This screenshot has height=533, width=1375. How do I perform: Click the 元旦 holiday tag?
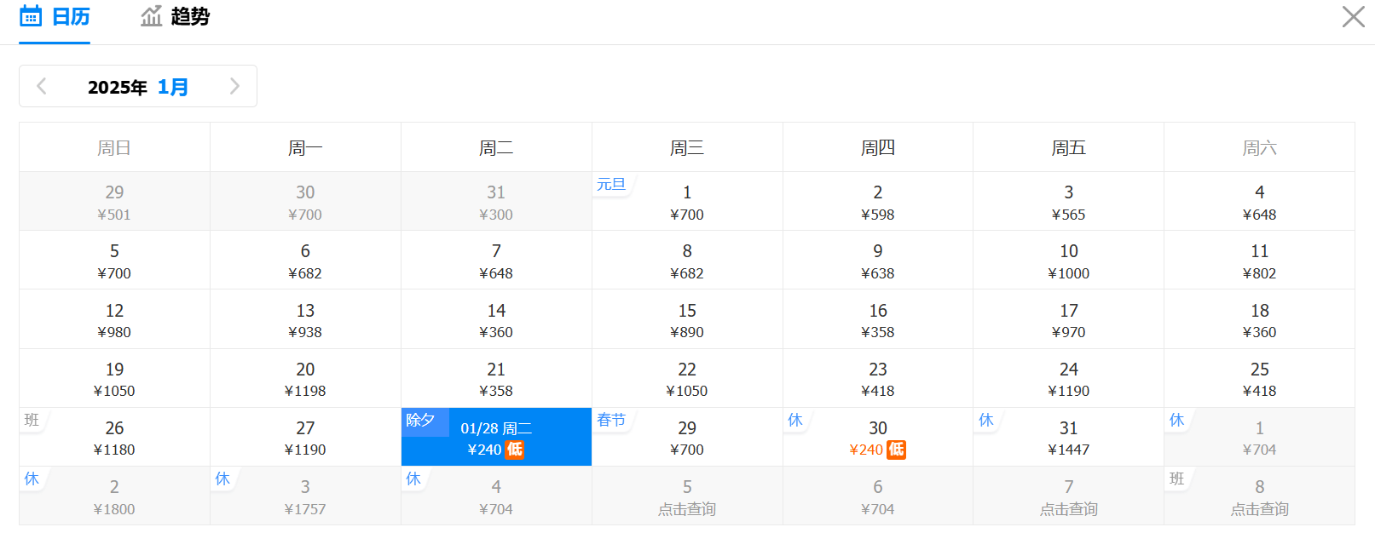pyautogui.click(x=611, y=184)
